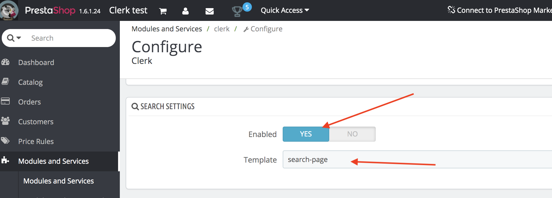Viewport: 552px width, 198px height.
Task: Open Orders menu in sidebar
Action: click(29, 102)
